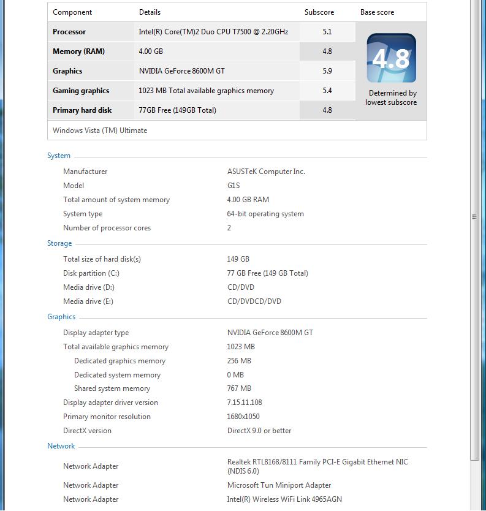486x511 pixels.
Task: Click 'Dedicated system memory' label
Action: click(x=117, y=375)
